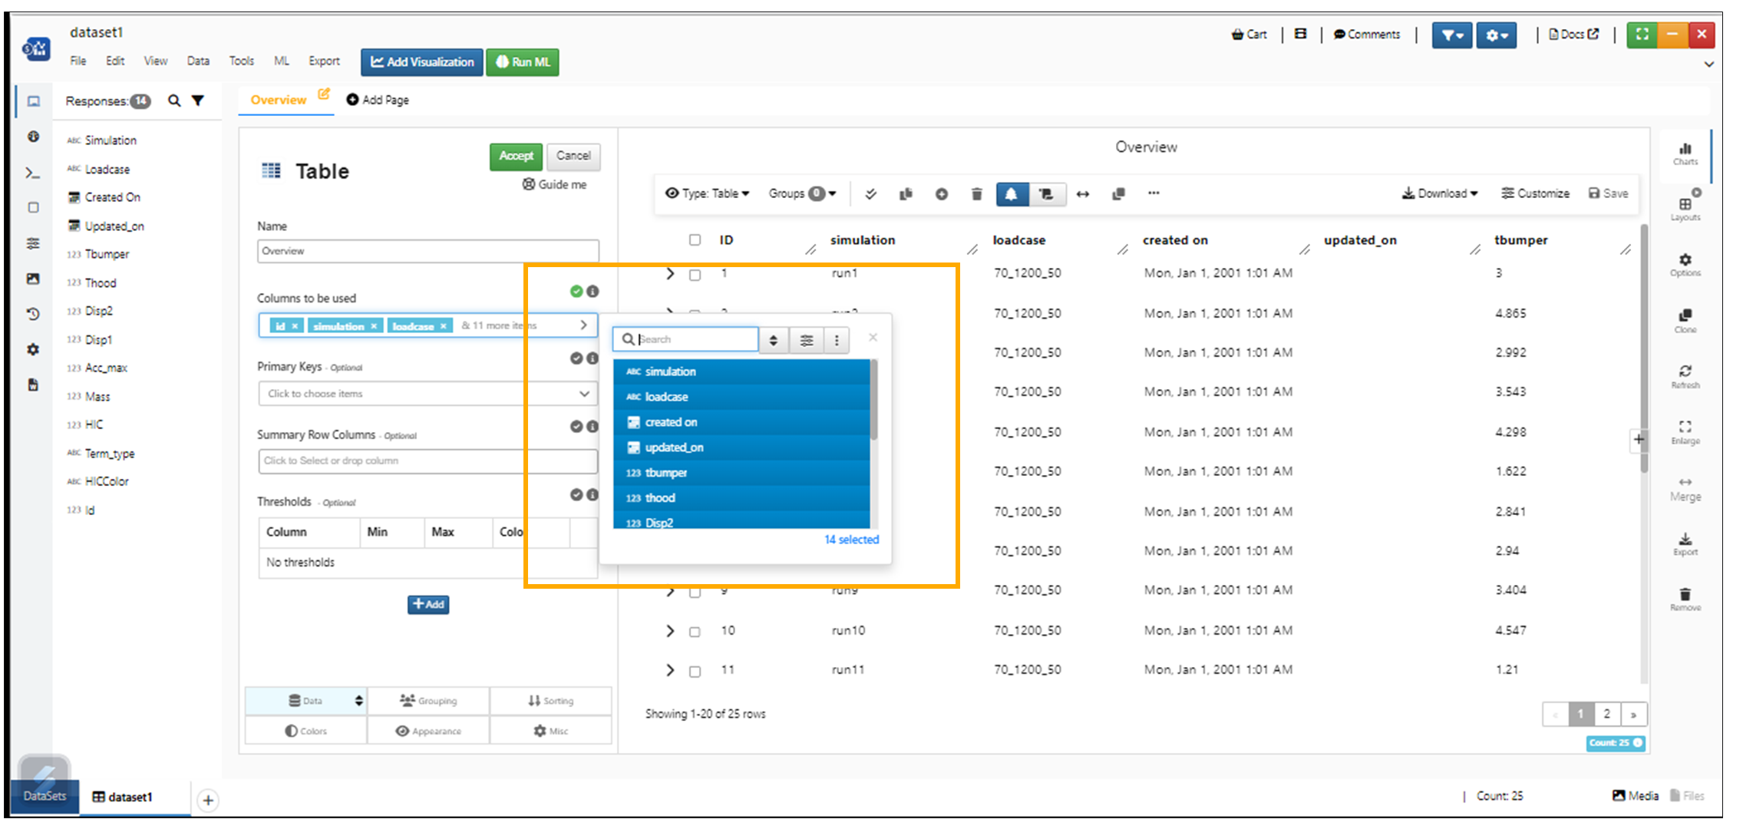Open the blue settings gear dropdown
The height and width of the screenshot is (819, 1743).
click(x=1497, y=35)
